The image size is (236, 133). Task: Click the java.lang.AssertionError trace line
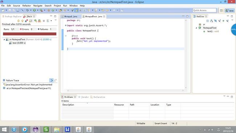tap(28, 85)
